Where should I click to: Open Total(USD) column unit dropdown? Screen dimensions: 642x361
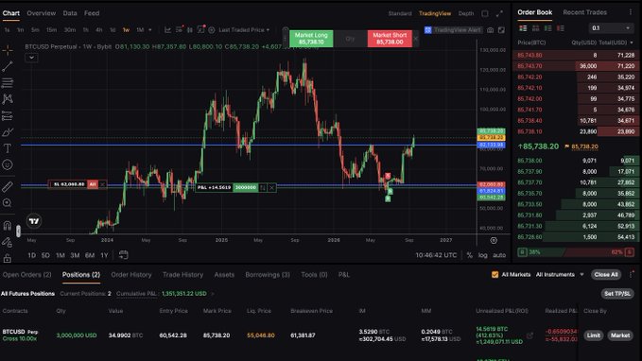point(632,43)
